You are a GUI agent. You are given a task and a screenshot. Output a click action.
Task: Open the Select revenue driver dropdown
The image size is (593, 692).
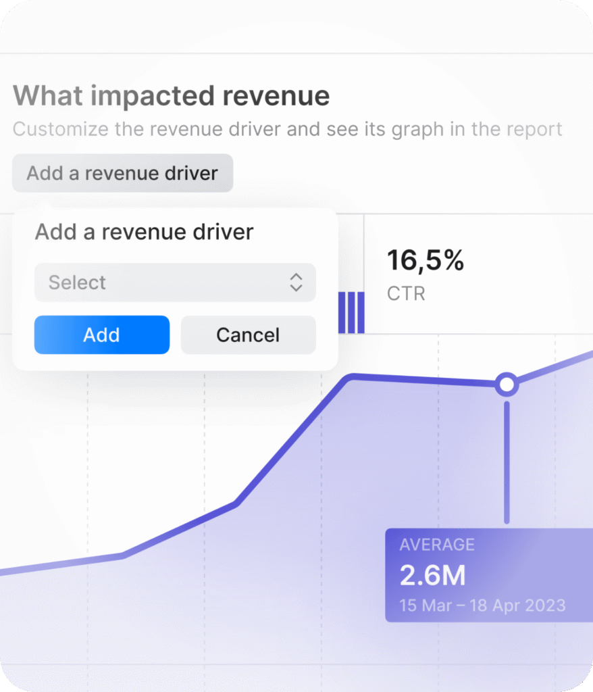pyautogui.click(x=175, y=282)
